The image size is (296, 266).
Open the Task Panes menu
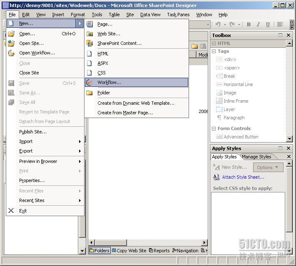tap(178, 15)
